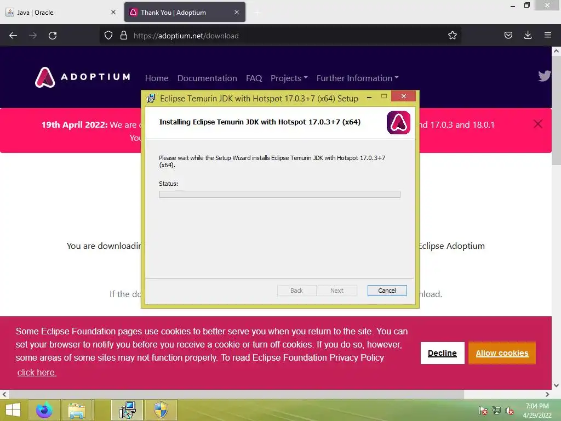Close the Java | Oracle tab
The width and height of the screenshot is (561, 421).
coord(113,12)
